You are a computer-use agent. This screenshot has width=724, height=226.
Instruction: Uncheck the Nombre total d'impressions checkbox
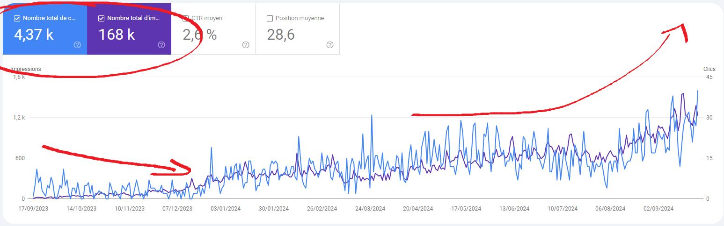(101, 18)
